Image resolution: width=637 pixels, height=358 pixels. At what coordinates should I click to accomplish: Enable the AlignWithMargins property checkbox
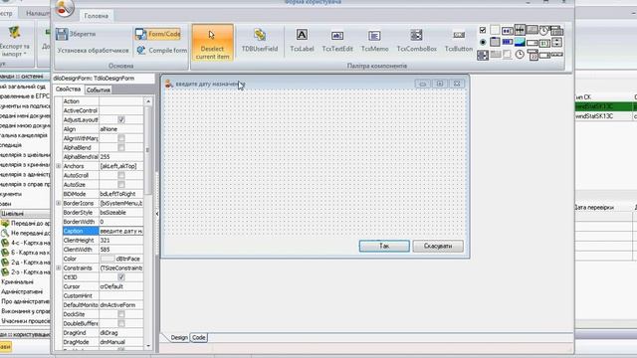121,138
